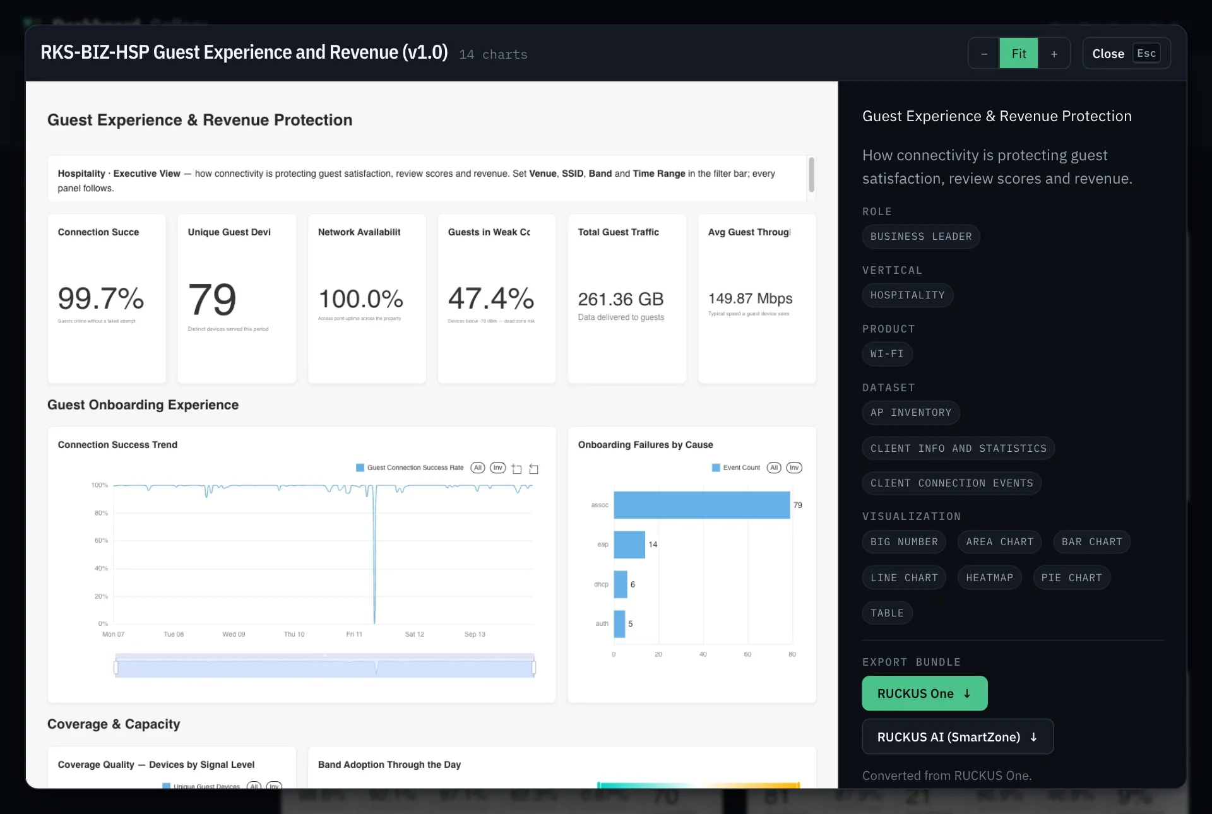Close the dashboard preview dialog

click(1126, 54)
